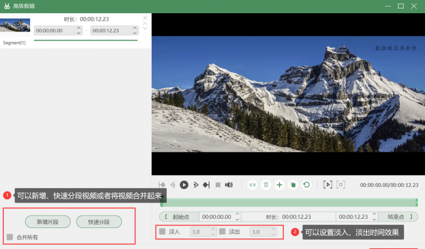Grab the timeline left start handle
Screen dimensions: 425x249
161,203
